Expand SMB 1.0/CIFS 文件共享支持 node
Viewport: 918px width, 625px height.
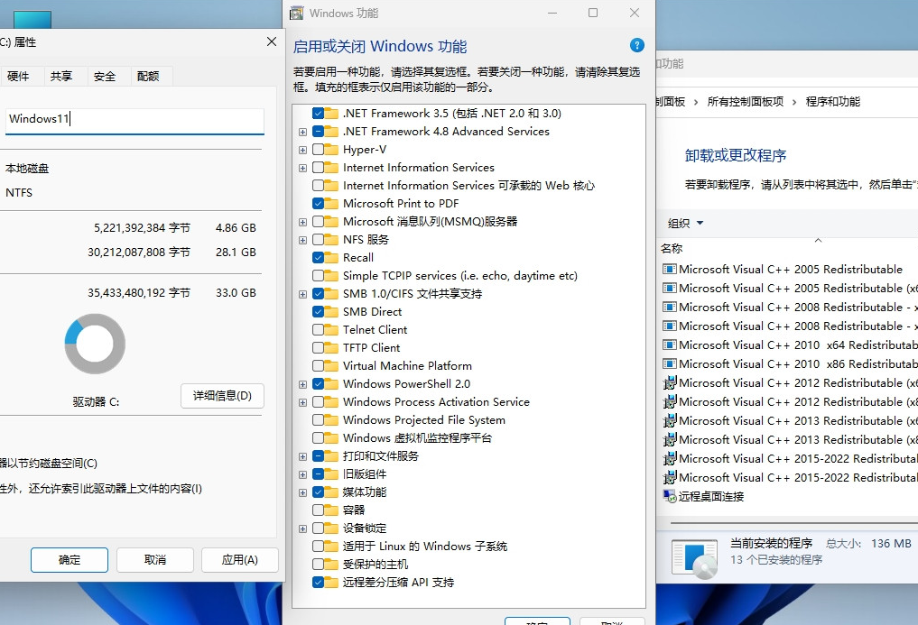click(x=302, y=294)
